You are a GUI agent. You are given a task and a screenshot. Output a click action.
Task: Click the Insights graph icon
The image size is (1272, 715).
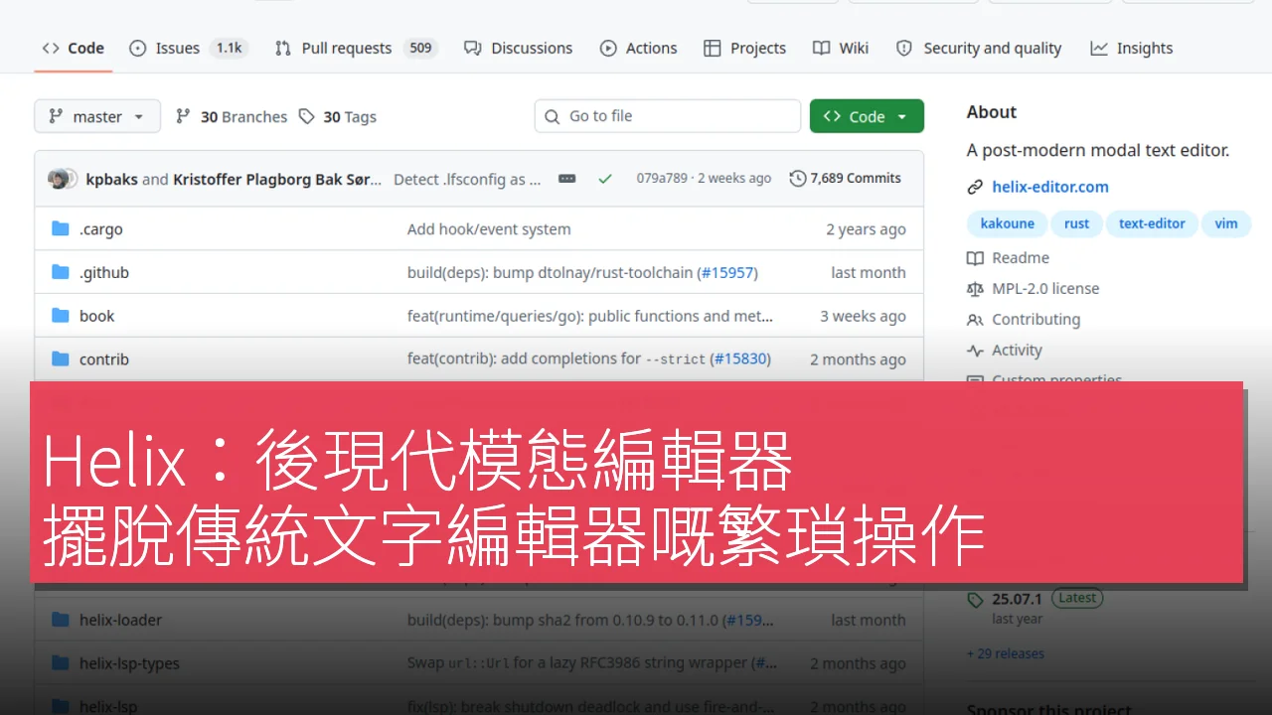tap(1099, 48)
